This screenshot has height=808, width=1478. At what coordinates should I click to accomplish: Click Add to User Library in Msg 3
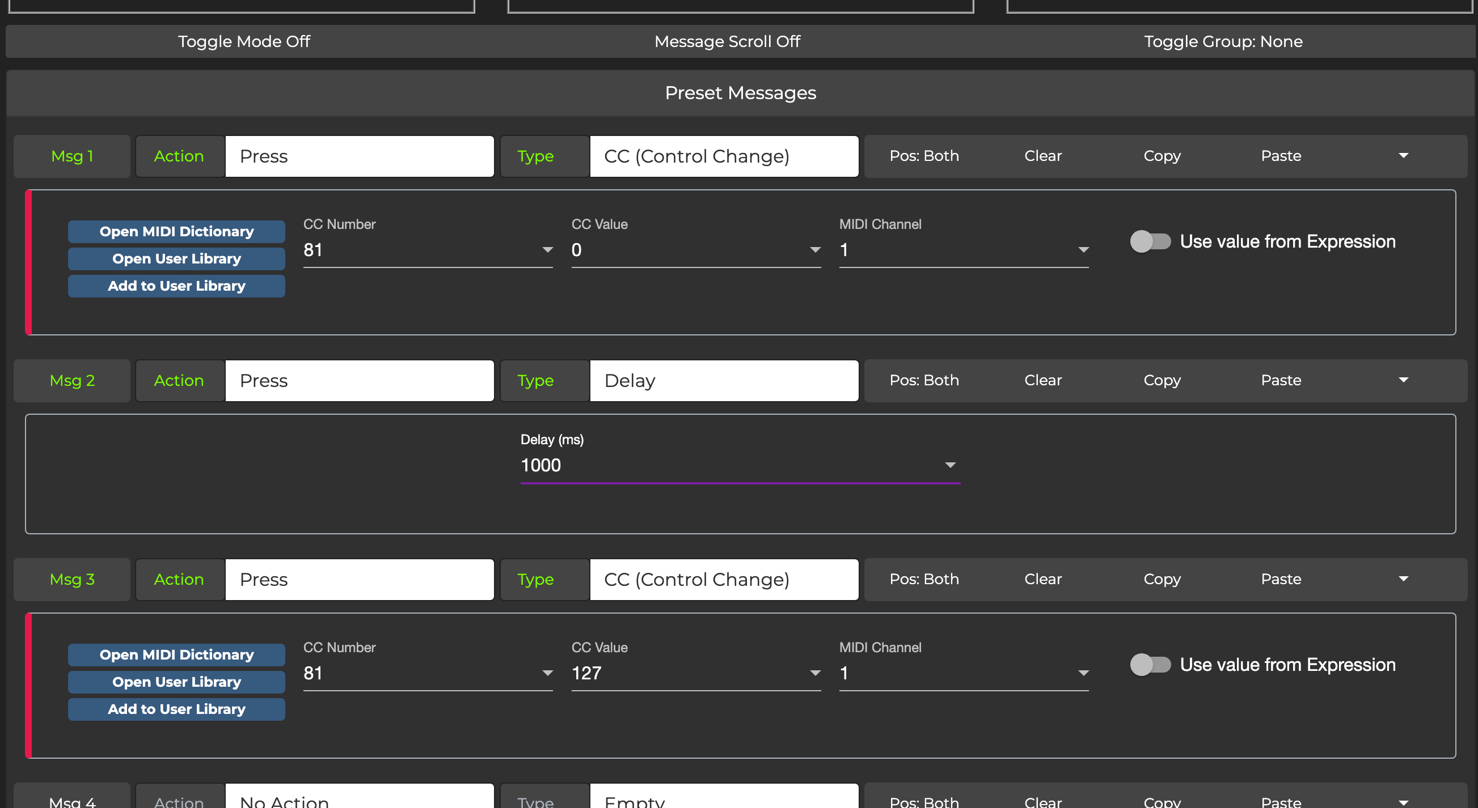[176, 709]
